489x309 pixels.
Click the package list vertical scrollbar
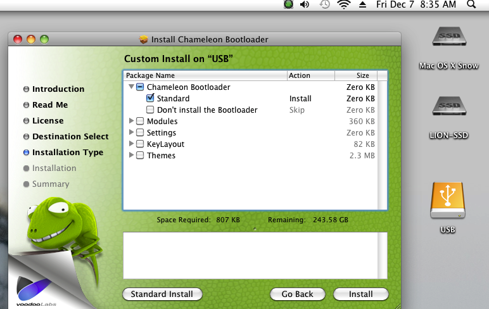[382, 145]
